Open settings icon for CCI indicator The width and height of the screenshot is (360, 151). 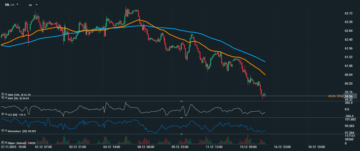(3, 115)
